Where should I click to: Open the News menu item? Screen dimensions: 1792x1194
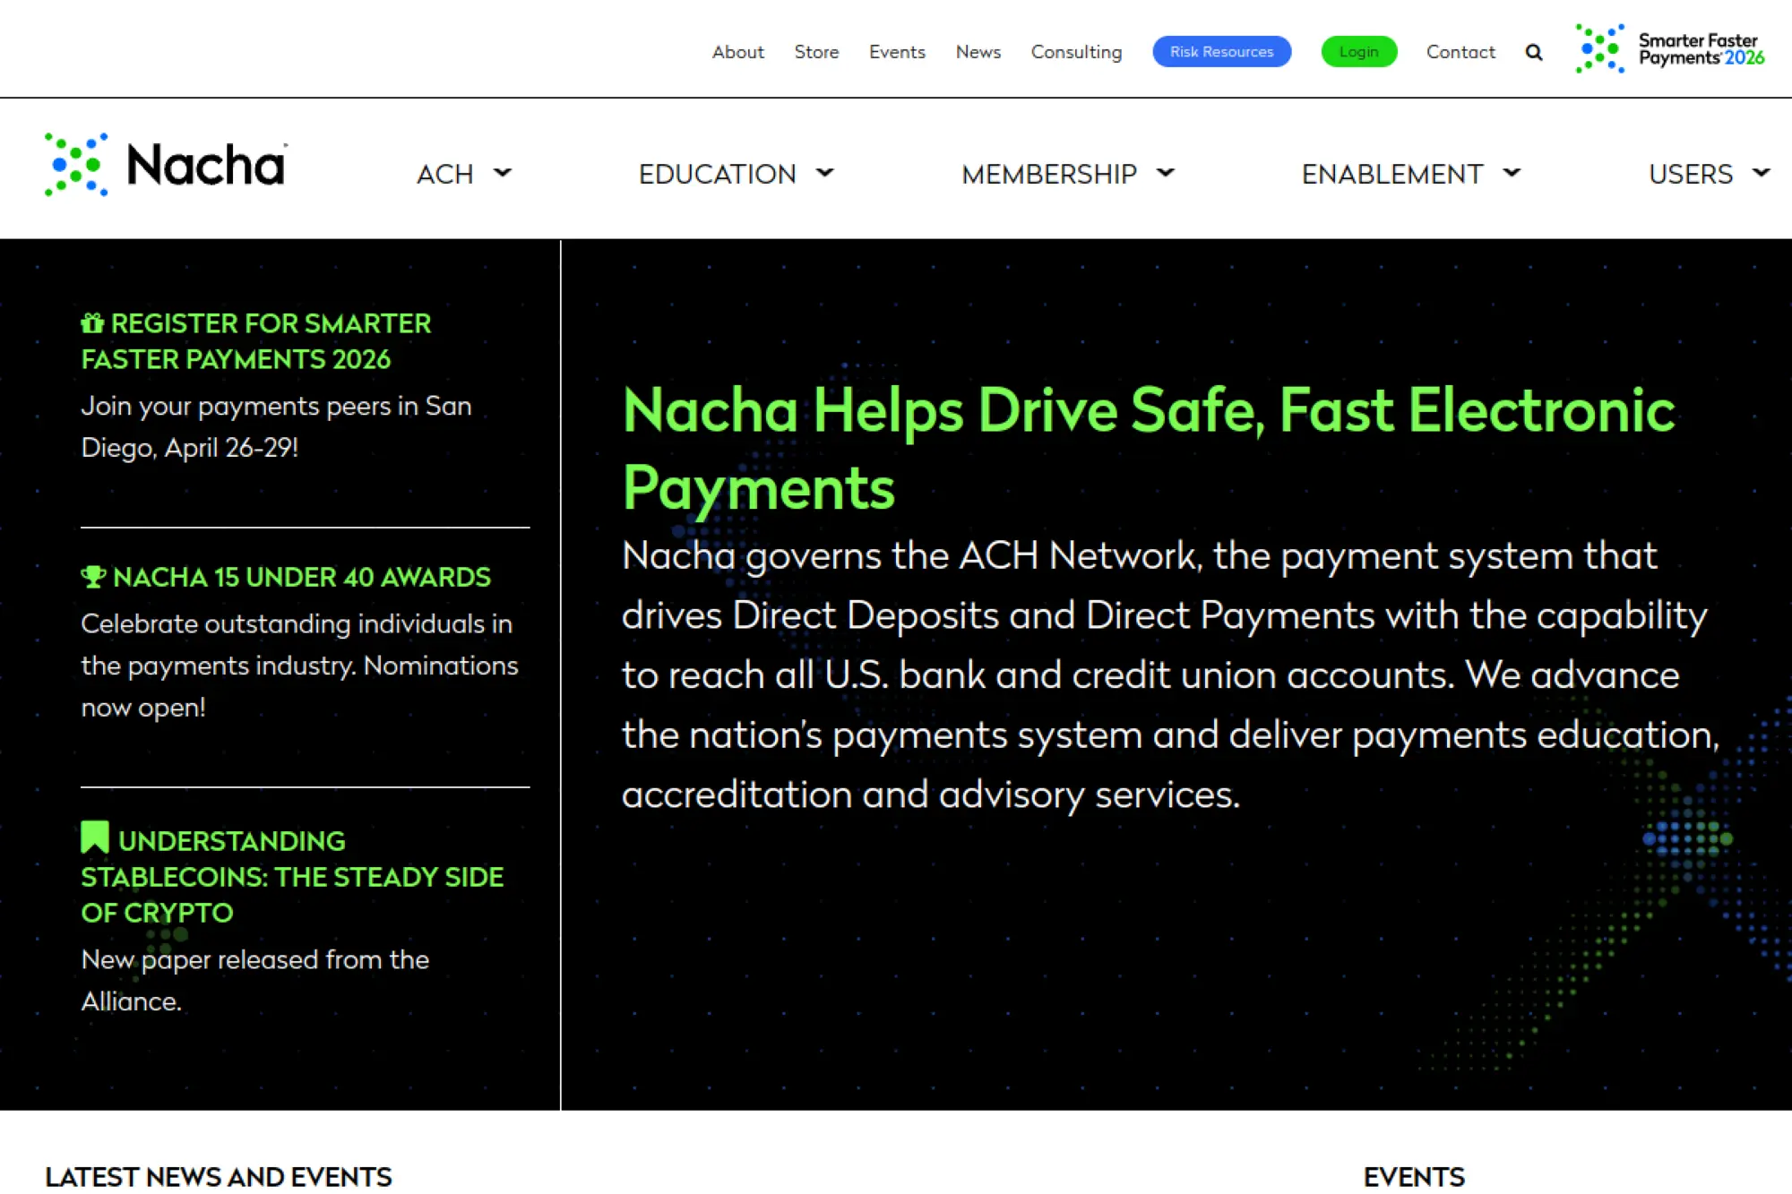[978, 52]
